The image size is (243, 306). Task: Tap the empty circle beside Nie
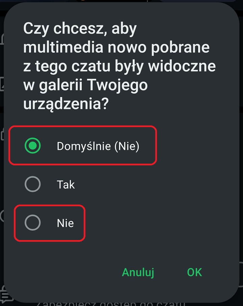pos(33,223)
